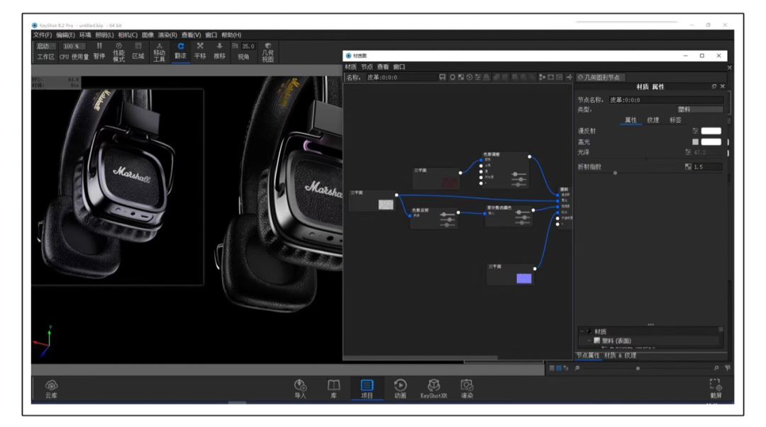Select the 三平面 node with gray thumbnail

(x=372, y=200)
